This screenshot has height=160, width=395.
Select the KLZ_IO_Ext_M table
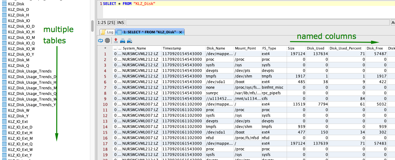20,138
